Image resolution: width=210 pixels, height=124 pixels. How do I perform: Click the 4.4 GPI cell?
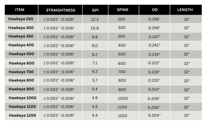(x=95, y=115)
